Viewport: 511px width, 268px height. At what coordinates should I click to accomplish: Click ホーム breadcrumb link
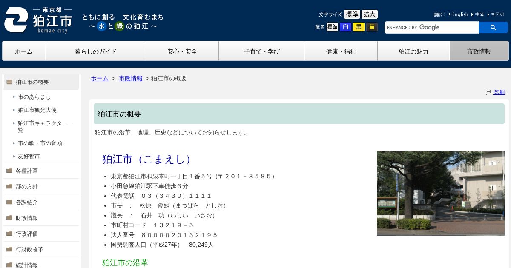[100, 78]
